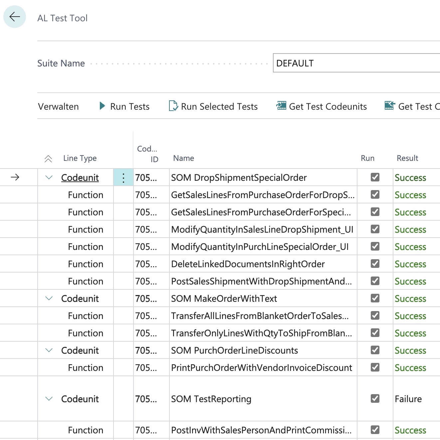The width and height of the screenshot is (440, 440).
Task: Collapse the SOM MakeOrderWithText codeunit
Action: [49, 298]
